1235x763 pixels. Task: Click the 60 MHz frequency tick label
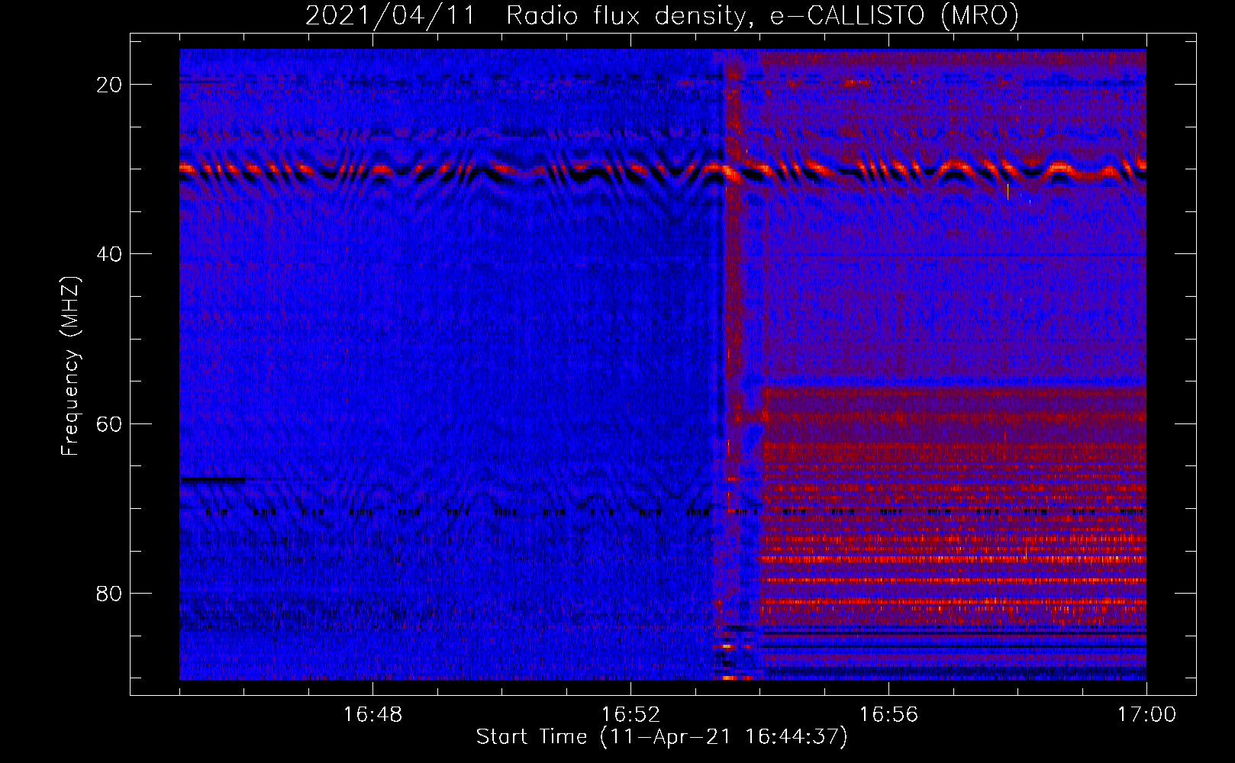click(x=109, y=423)
